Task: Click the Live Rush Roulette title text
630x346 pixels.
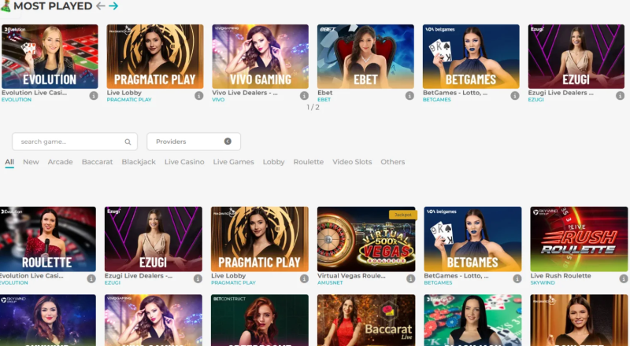Action: click(x=561, y=276)
